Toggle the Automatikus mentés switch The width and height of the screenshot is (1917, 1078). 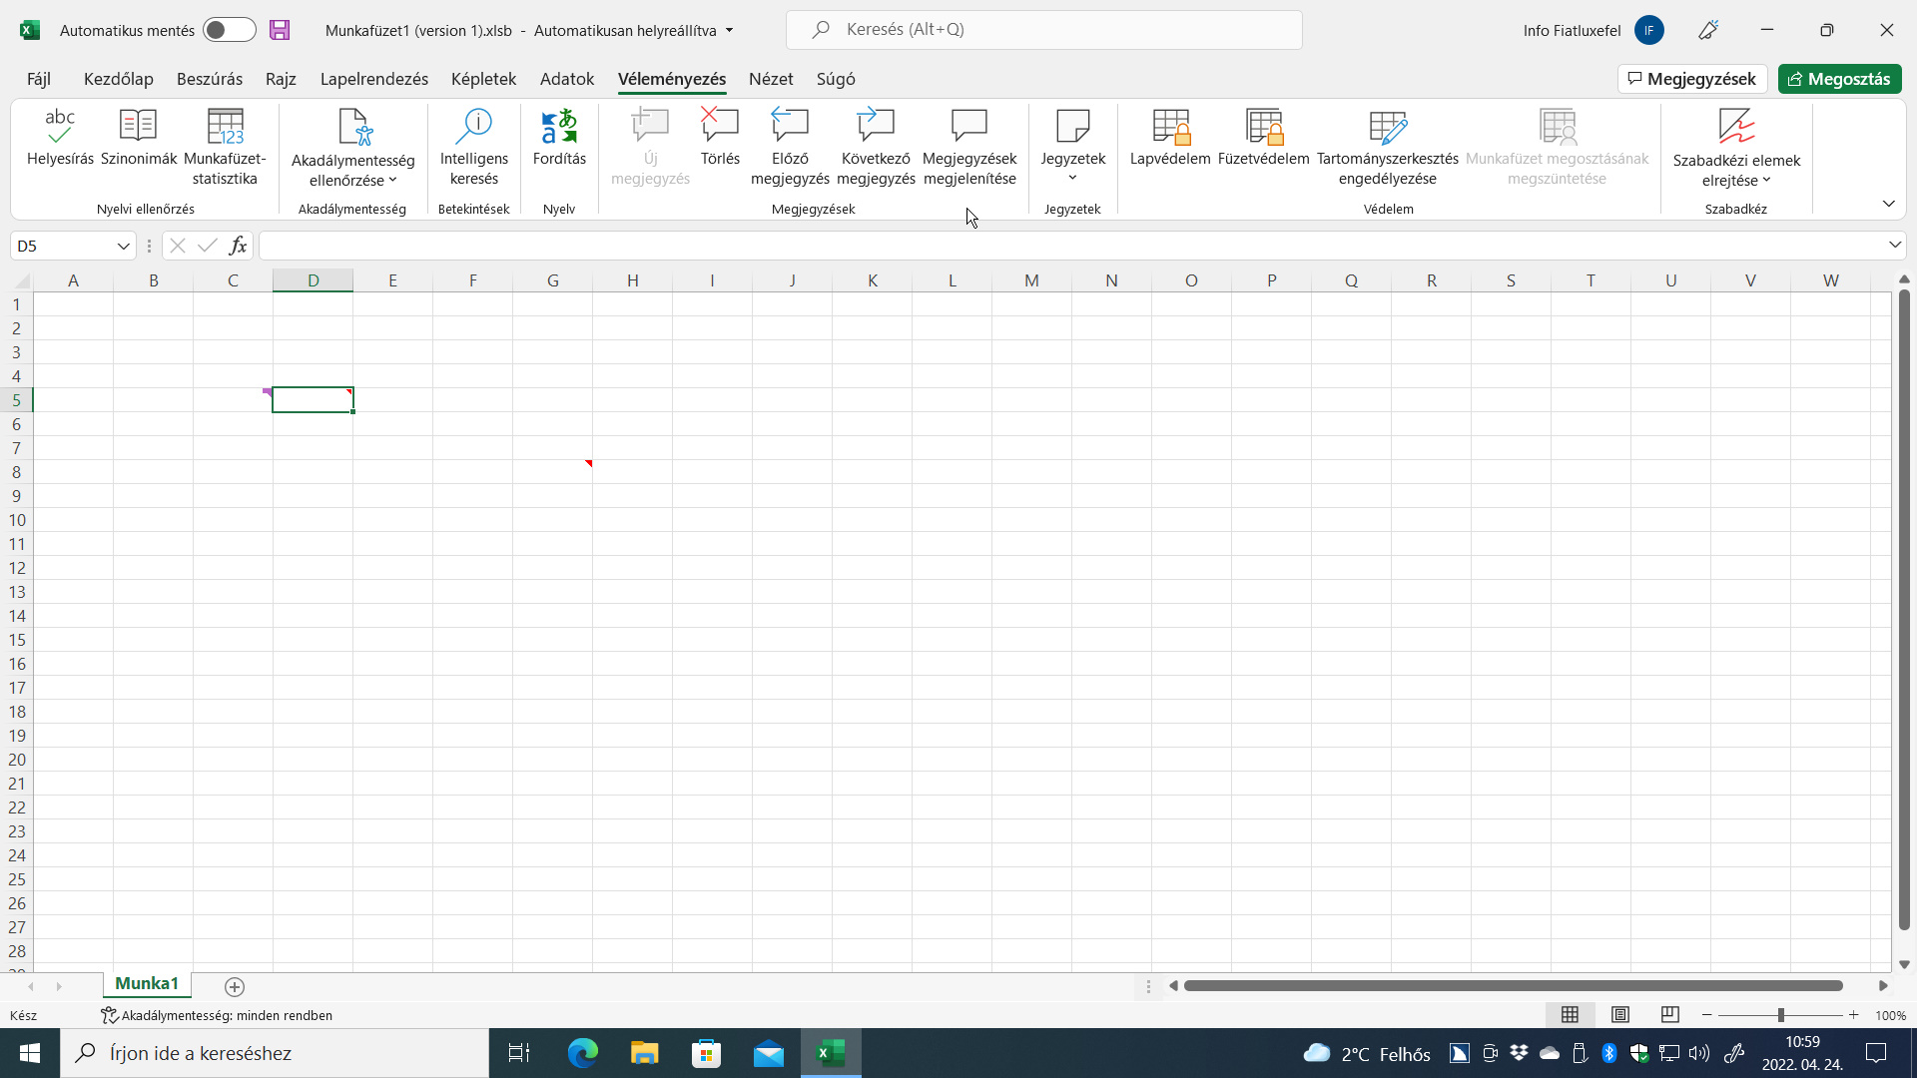[x=230, y=30]
